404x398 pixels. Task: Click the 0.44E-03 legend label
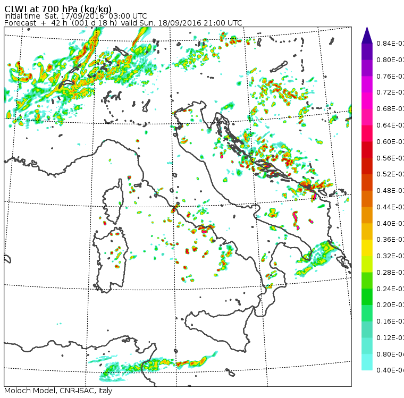(390, 207)
